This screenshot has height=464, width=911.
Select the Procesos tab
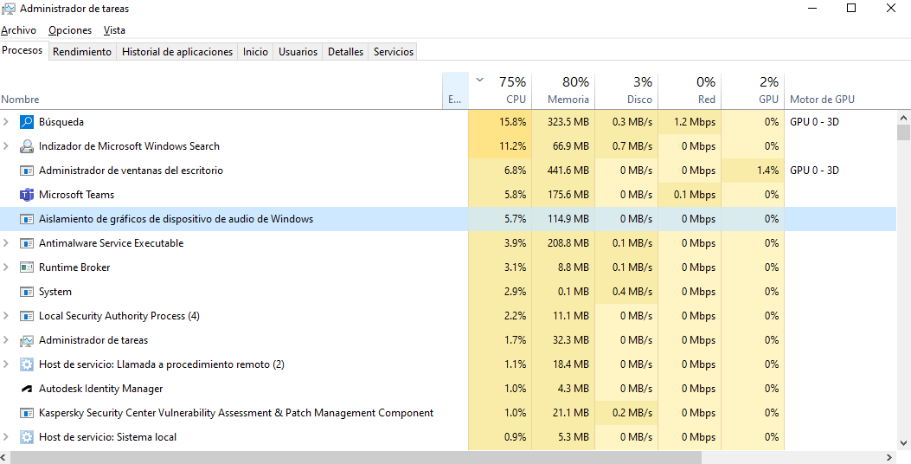(x=22, y=50)
